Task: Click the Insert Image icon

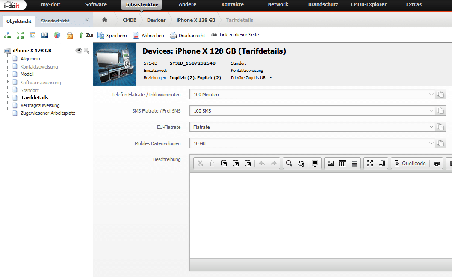Action: (x=331, y=163)
